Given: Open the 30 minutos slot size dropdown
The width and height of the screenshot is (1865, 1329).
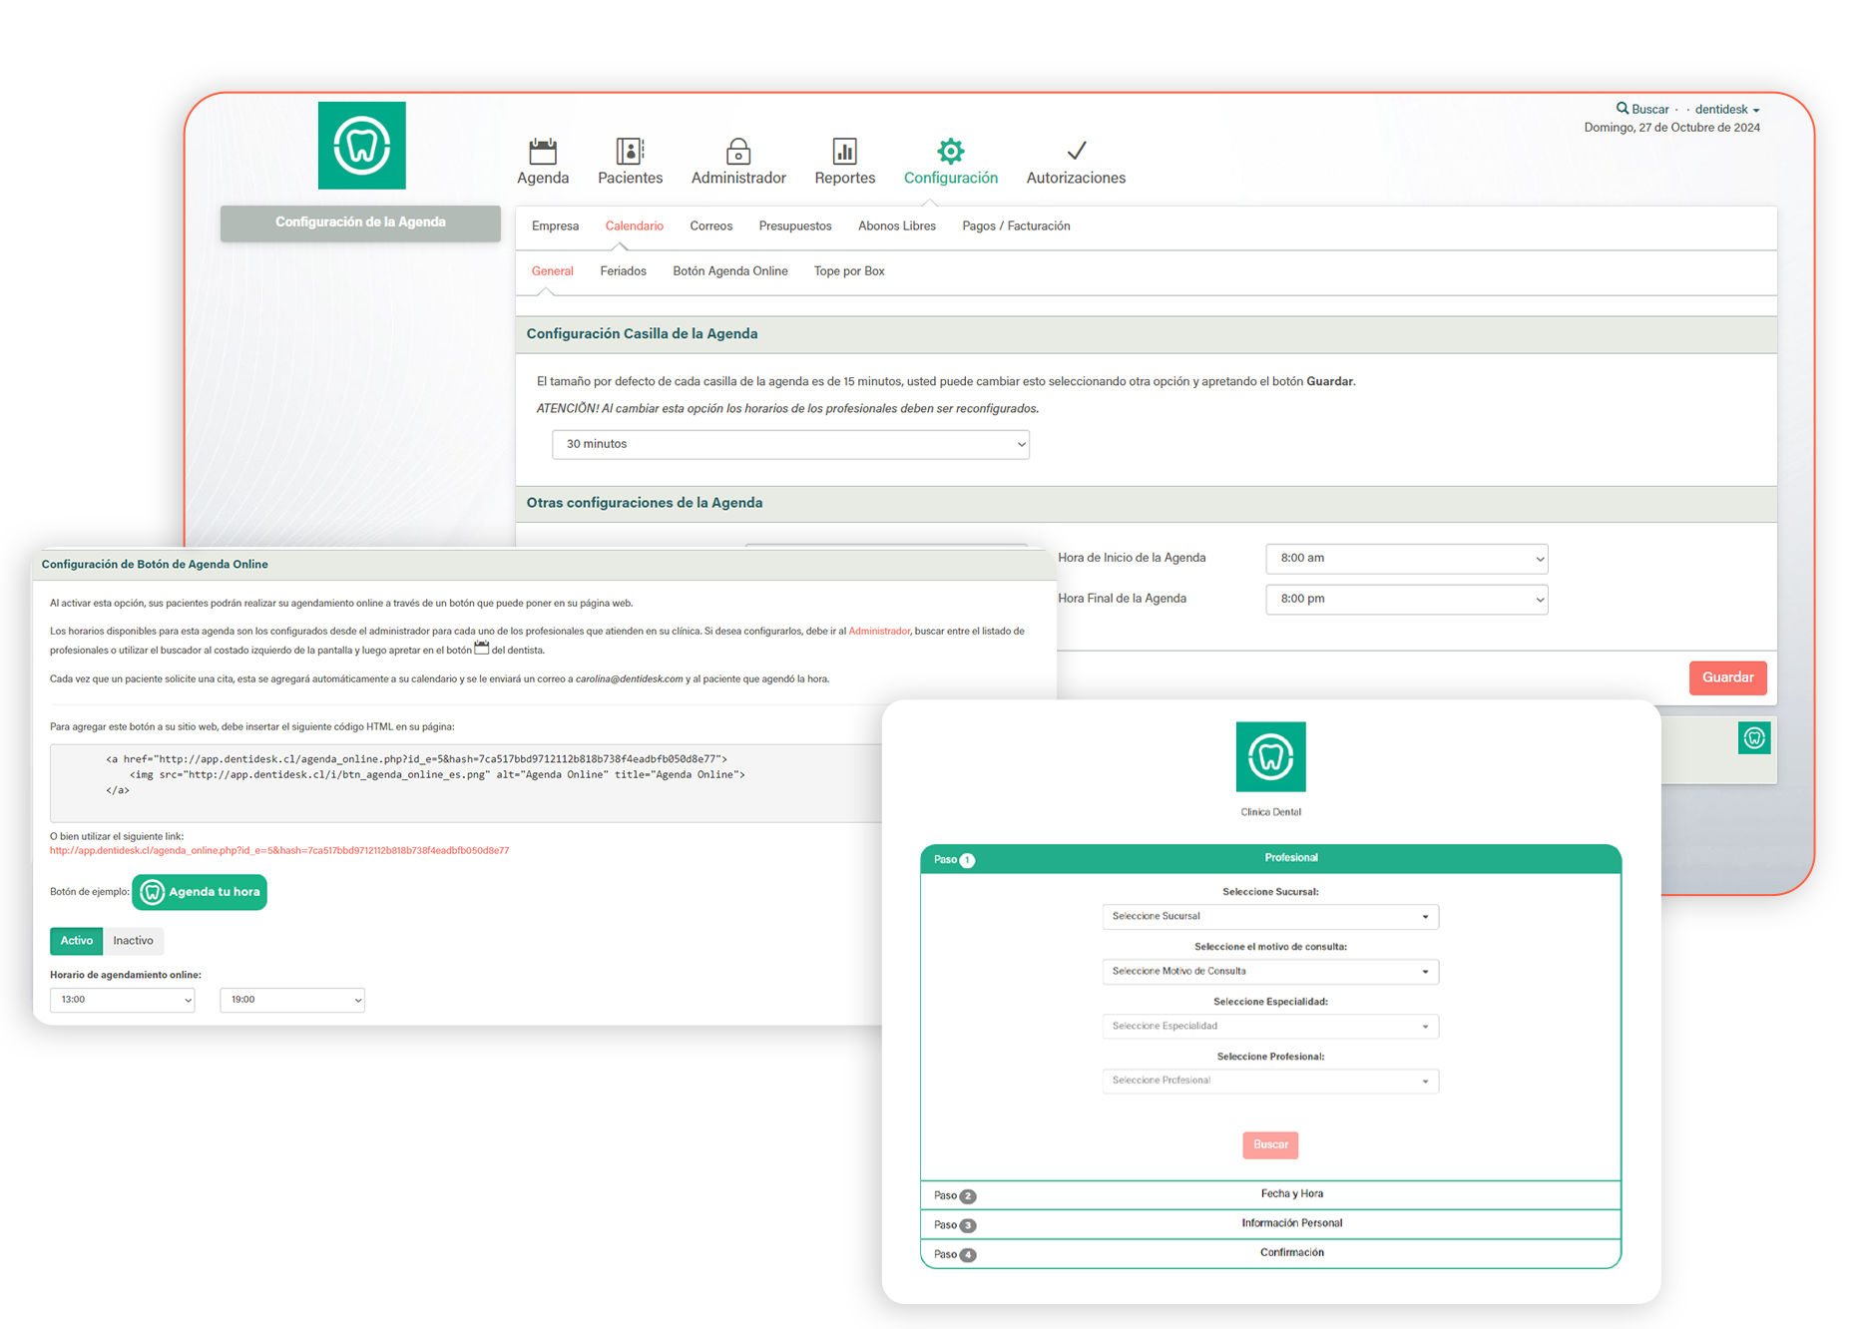Looking at the screenshot, I should coord(790,444).
